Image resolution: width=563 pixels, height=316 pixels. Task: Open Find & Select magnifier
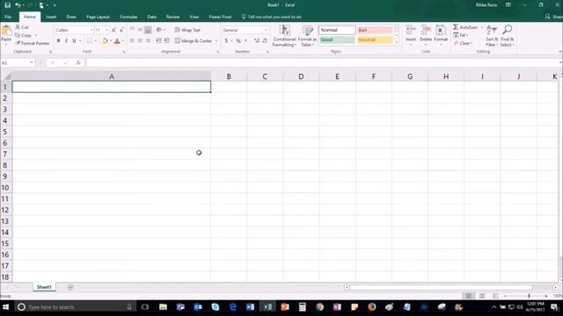coord(507,36)
